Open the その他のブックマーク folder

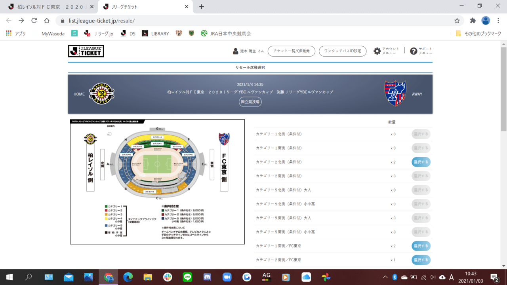point(478,34)
